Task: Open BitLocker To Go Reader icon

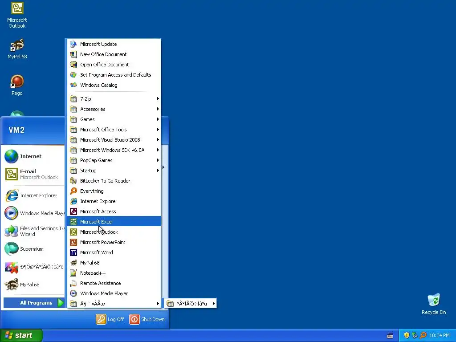Action: click(x=73, y=181)
